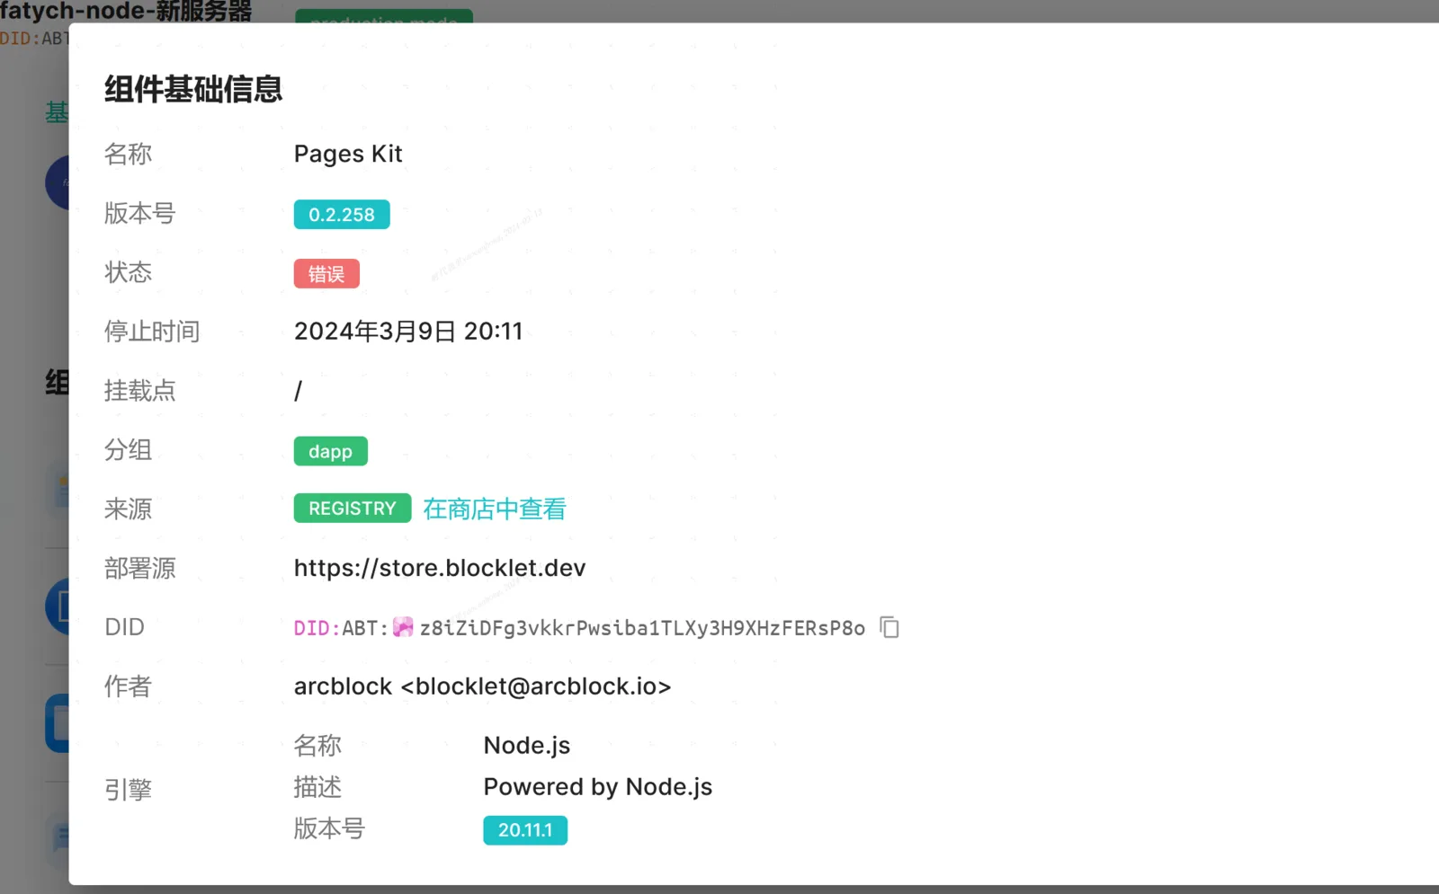The height and width of the screenshot is (894, 1439).
Task: Click the 组件基础信息 dialog heading
Action: pos(193,89)
